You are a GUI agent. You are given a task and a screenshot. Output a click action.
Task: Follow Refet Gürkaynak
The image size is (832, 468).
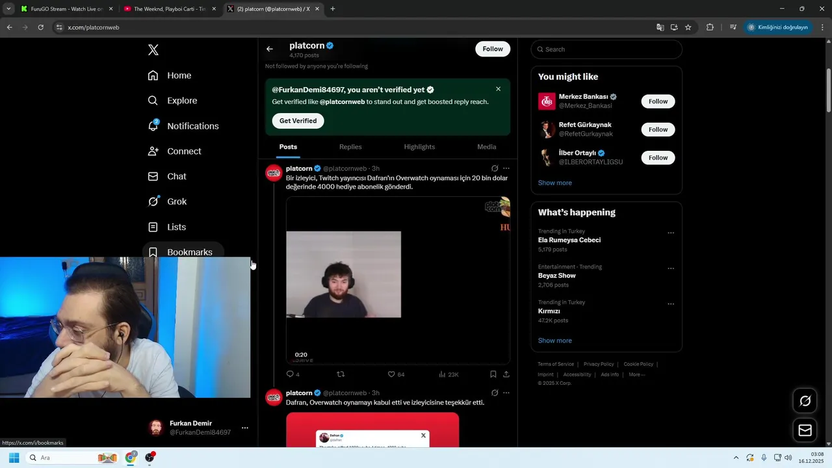point(658,129)
